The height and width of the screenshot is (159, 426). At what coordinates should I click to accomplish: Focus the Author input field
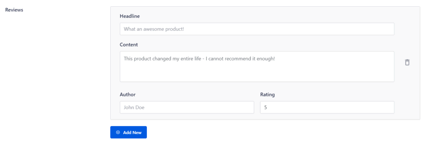187,108
